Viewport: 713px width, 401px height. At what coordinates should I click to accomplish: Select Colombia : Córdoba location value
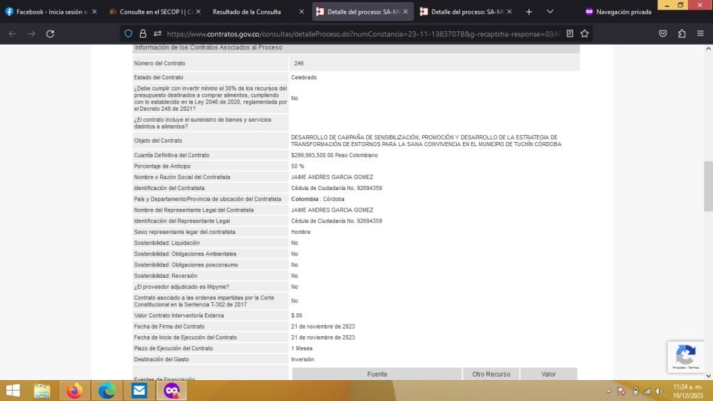[318, 198]
